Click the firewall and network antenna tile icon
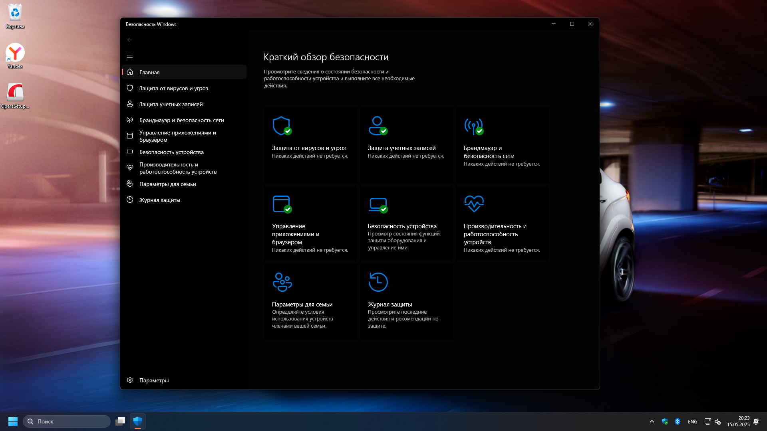Image resolution: width=767 pixels, height=431 pixels. click(474, 126)
